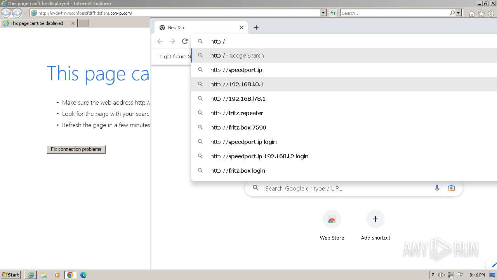Choose suggestion http //192.168.l78.1
The image size is (497, 280).
pos(344,99)
